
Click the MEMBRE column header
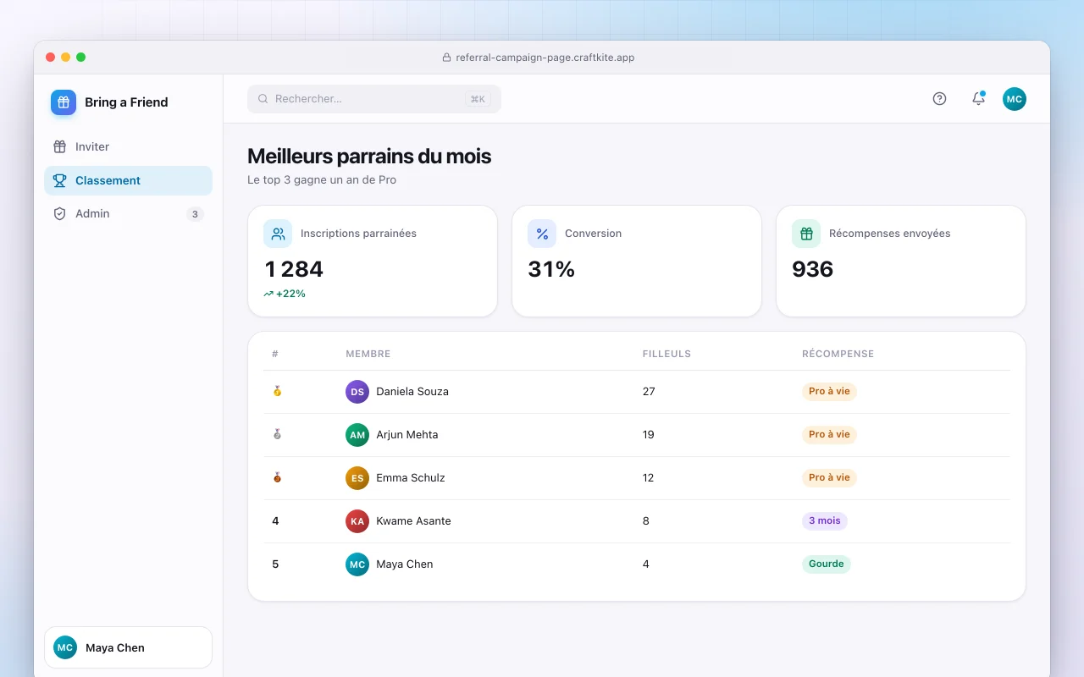pyautogui.click(x=368, y=354)
